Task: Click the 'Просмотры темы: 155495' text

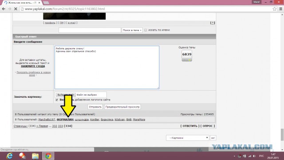Action: 197,114
